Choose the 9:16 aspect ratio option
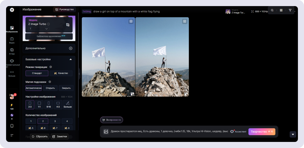304x148 pixels. click(49, 105)
